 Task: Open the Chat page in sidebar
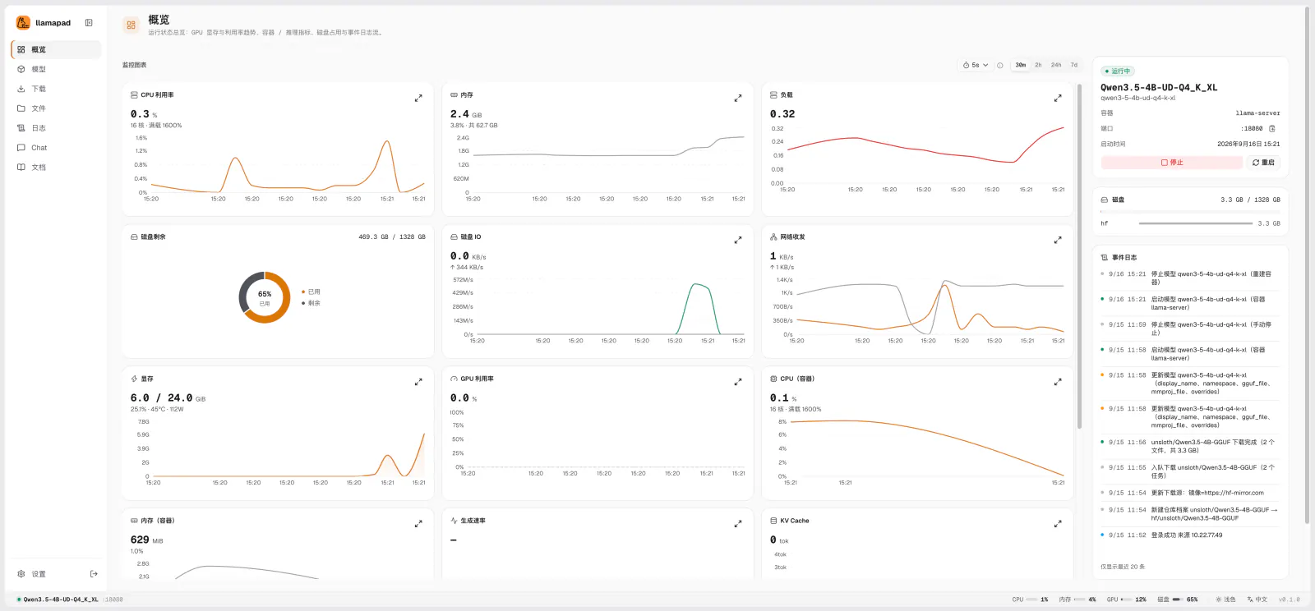point(56,148)
